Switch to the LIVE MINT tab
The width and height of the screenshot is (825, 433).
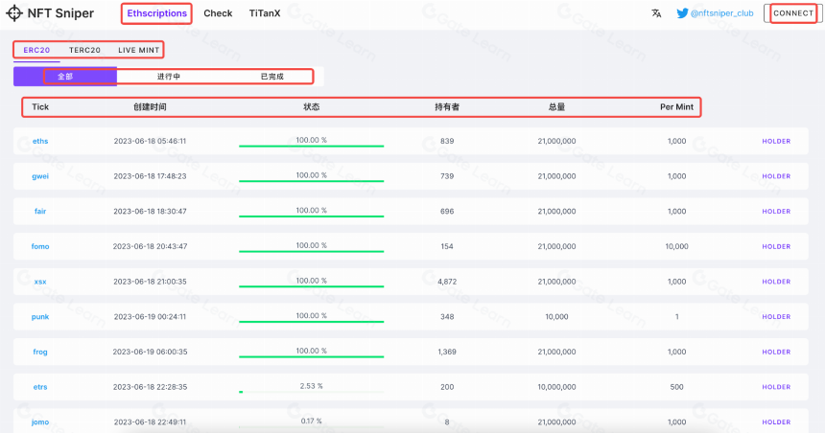[138, 50]
